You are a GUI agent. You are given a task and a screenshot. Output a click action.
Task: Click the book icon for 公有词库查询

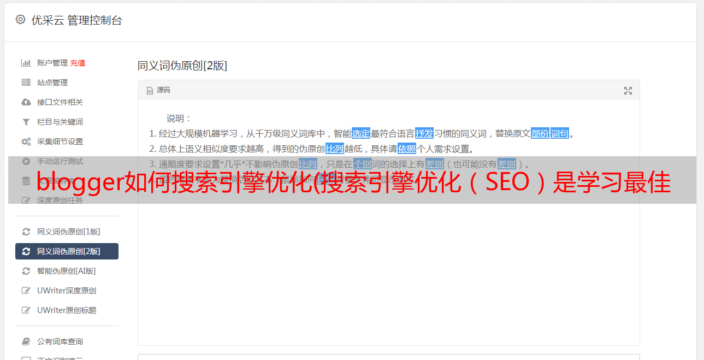point(26,341)
